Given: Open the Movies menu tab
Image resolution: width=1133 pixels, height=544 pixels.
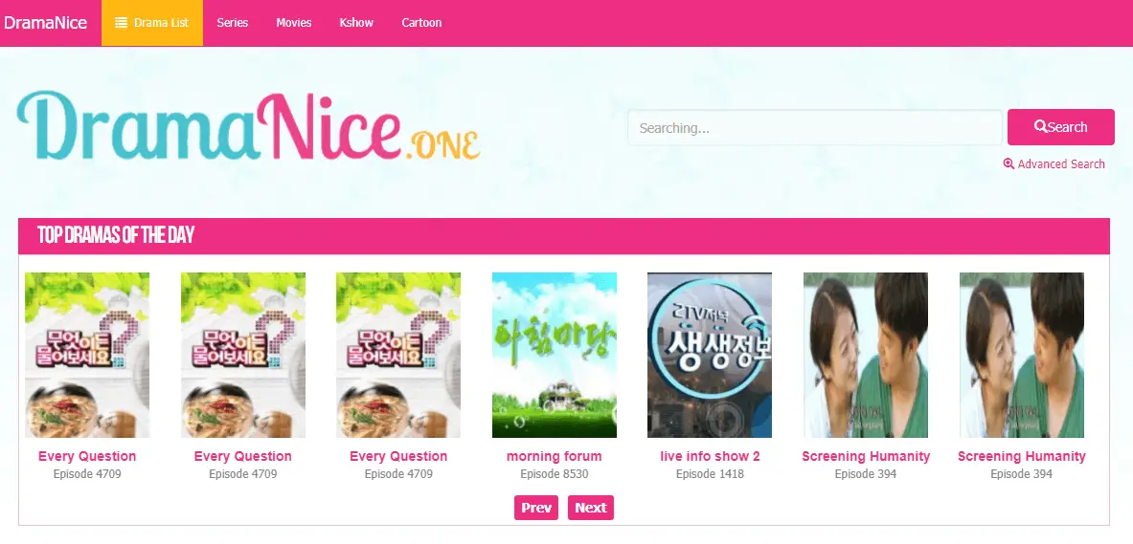Looking at the screenshot, I should pyautogui.click(x=293, y=22).
